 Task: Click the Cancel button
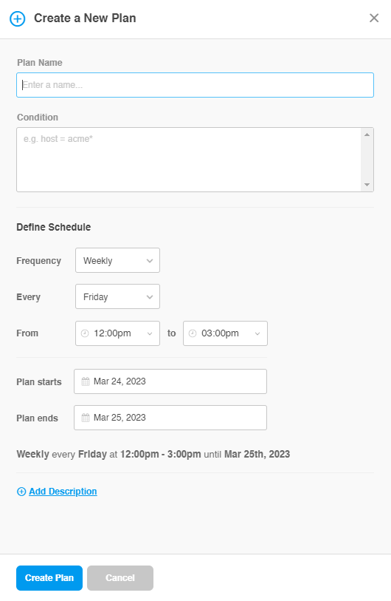pos(120,578)
